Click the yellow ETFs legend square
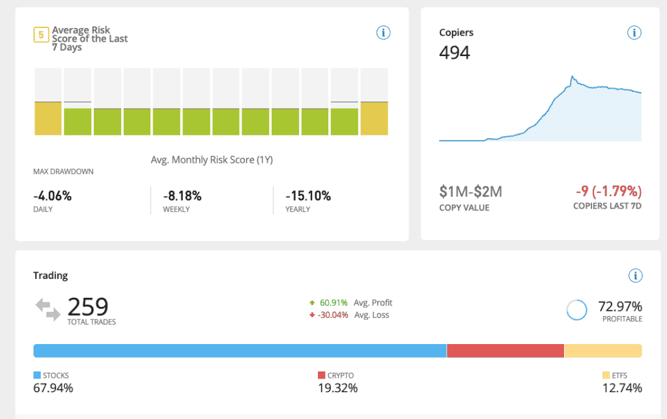The width and height of the screenshot is (667, 419). click(606, 375)
